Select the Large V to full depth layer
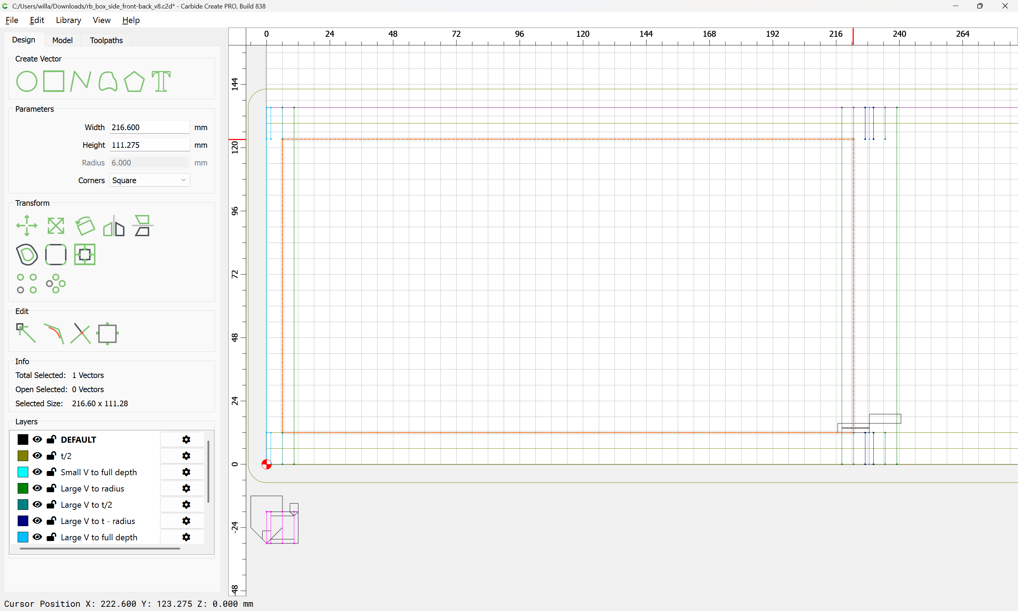 (99, 537)
